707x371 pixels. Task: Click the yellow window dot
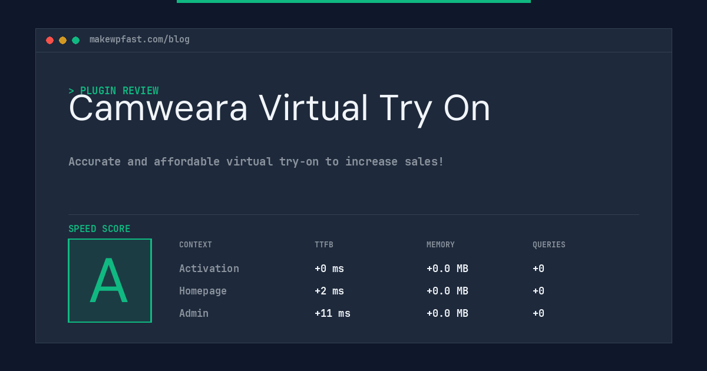pyautogui.click(x=62, y=40)
